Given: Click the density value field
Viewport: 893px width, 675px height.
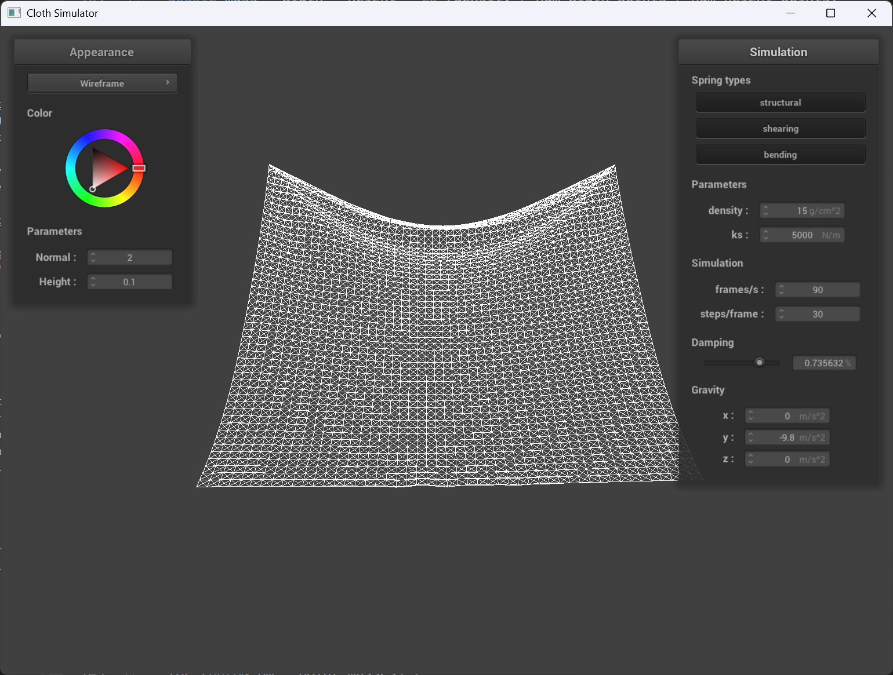Looking at the screenshot, I should (803, 210).
